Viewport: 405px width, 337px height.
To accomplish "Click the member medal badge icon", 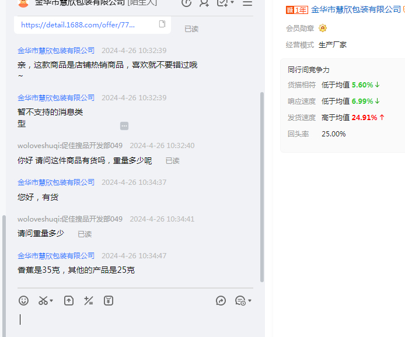I will (x=323, y=28).
